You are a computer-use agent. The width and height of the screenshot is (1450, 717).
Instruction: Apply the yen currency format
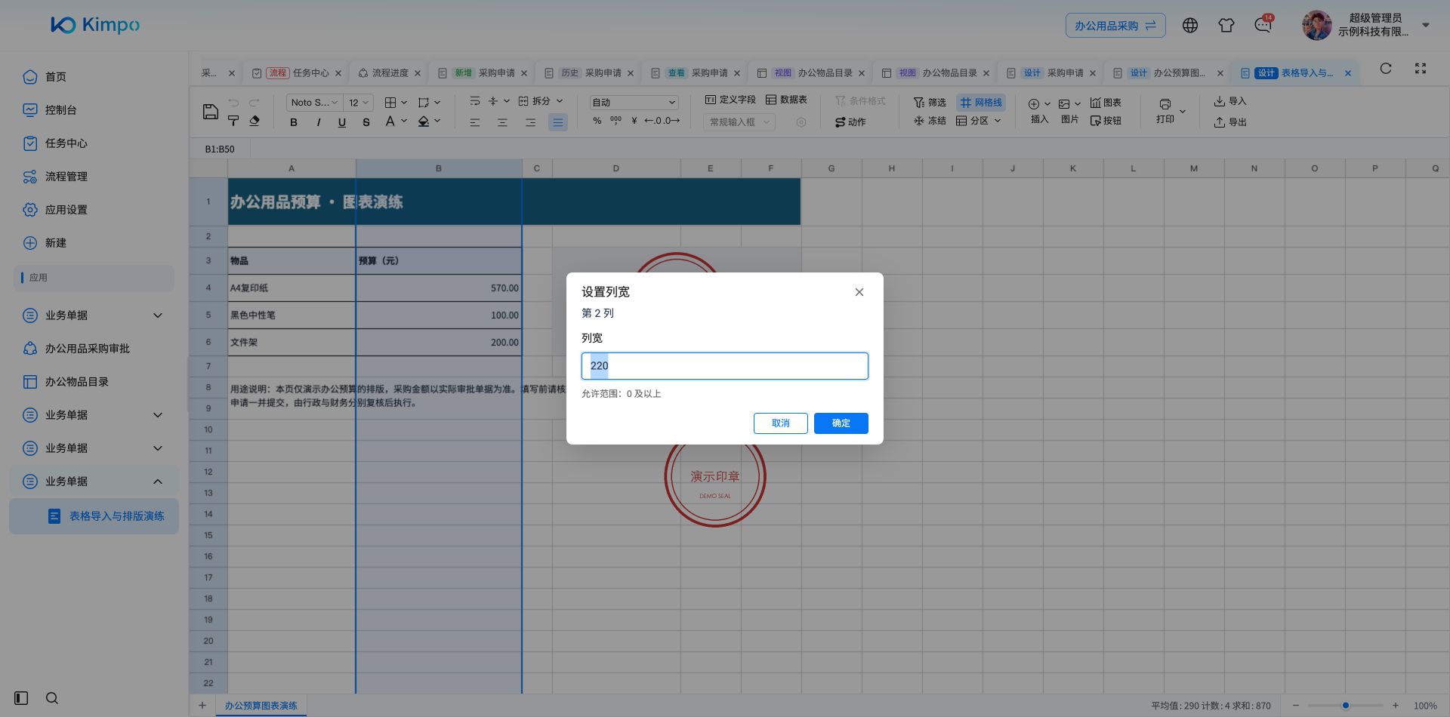coord(634,121)
